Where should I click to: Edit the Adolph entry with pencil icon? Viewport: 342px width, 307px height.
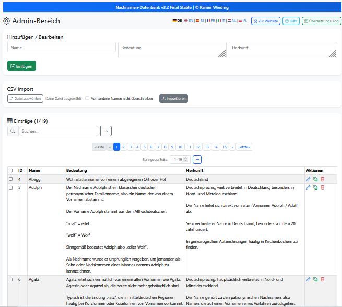coord(308,187)
